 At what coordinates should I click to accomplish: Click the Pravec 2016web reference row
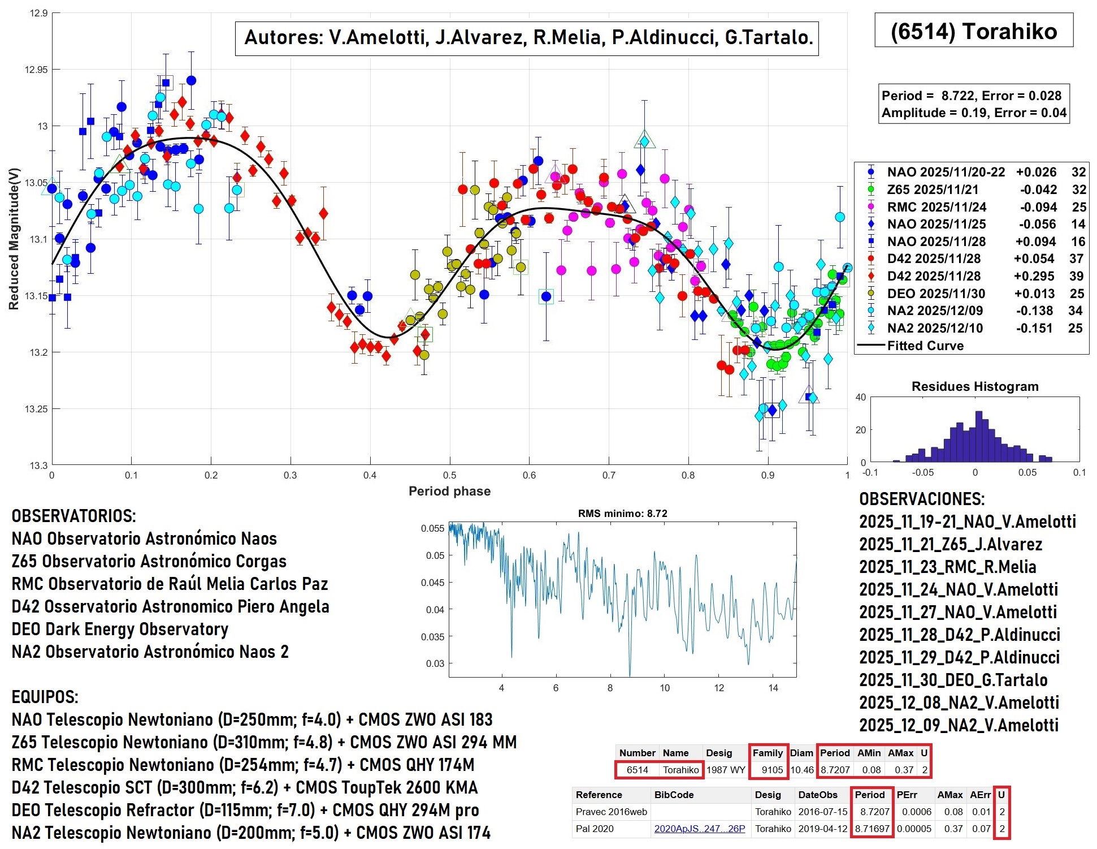click(x=611, y=812)
